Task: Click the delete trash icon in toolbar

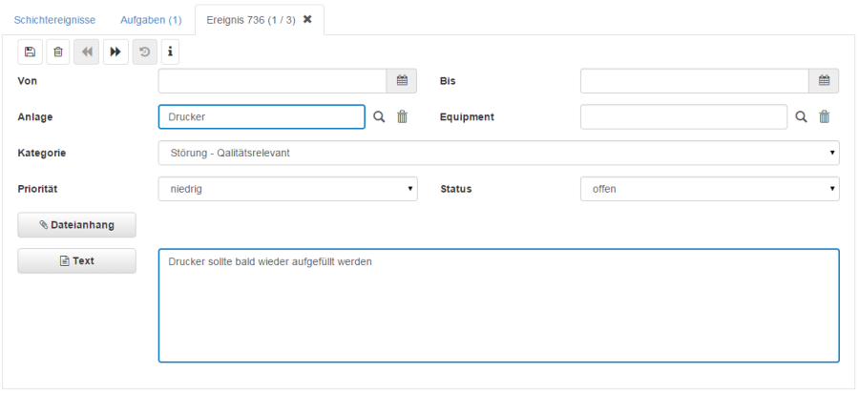Action: (58, 52)
